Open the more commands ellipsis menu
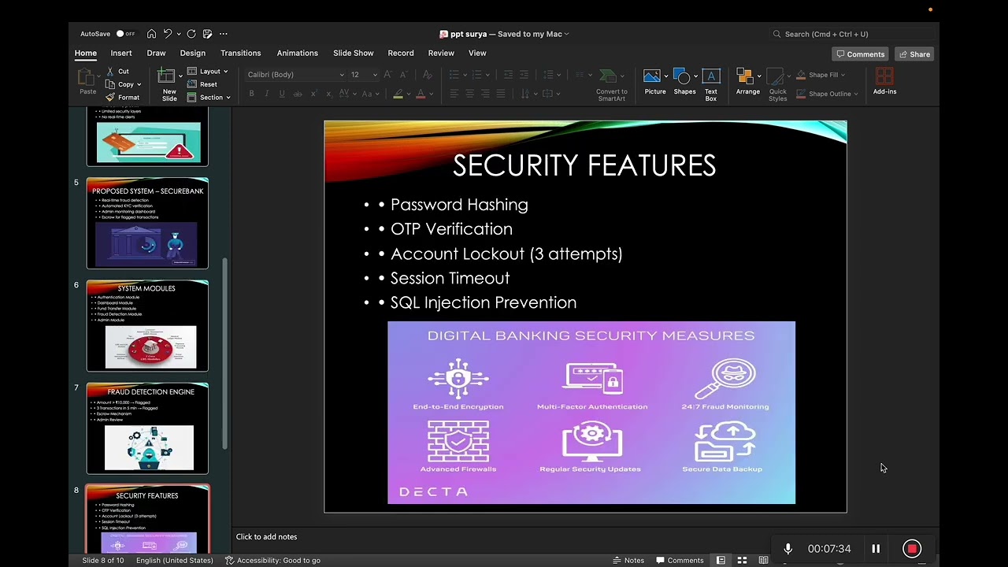 tap(224, 34)
